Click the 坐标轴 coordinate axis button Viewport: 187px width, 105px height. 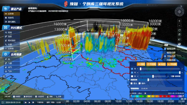[172, 64]
